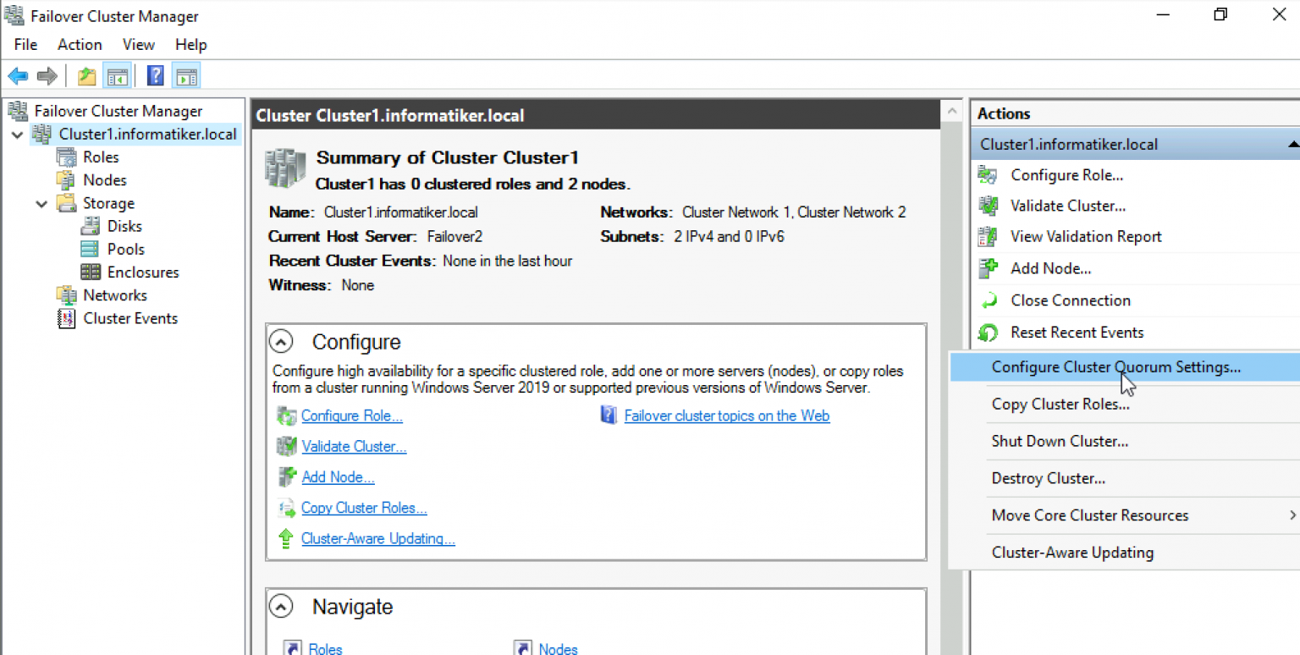Click the Cluster-Aware Updating link
The height and width of the screenshot is (655, 1300).
pyautogui.click(x=377, y=538)
